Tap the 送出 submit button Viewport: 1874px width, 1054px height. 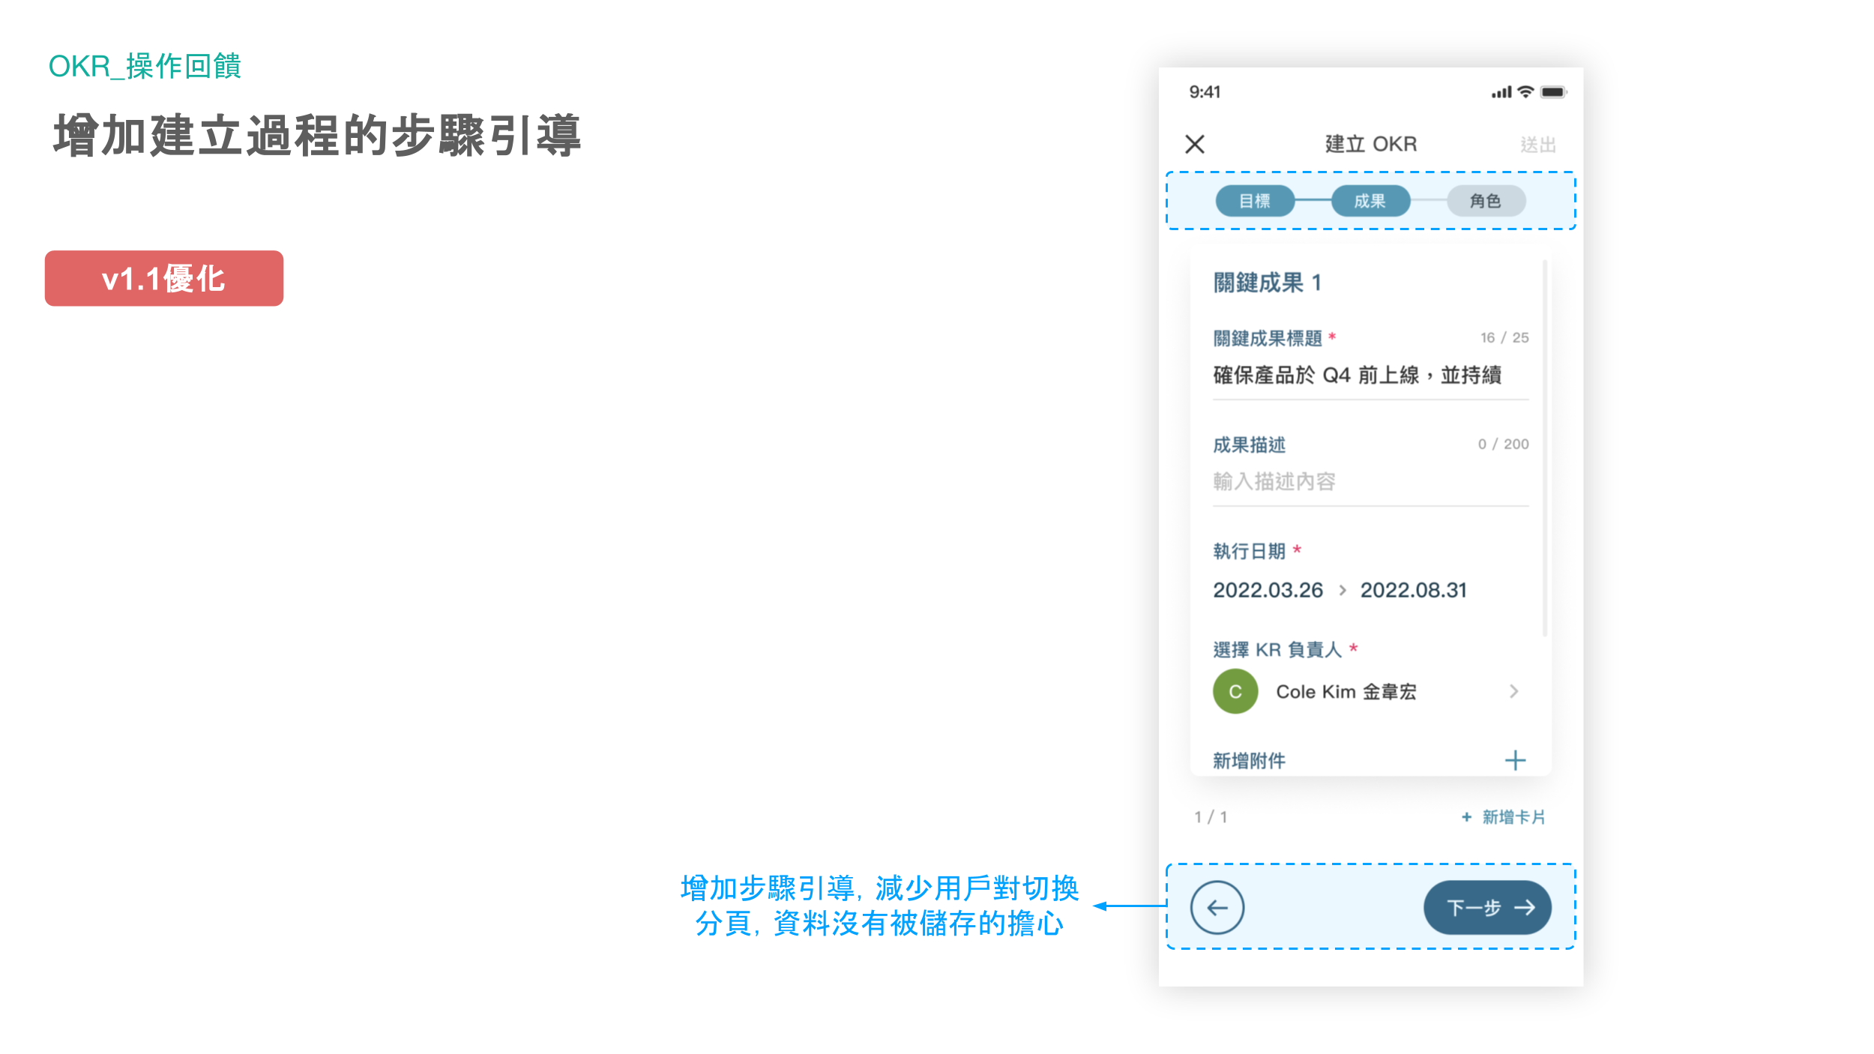[x=1538, y=145]
